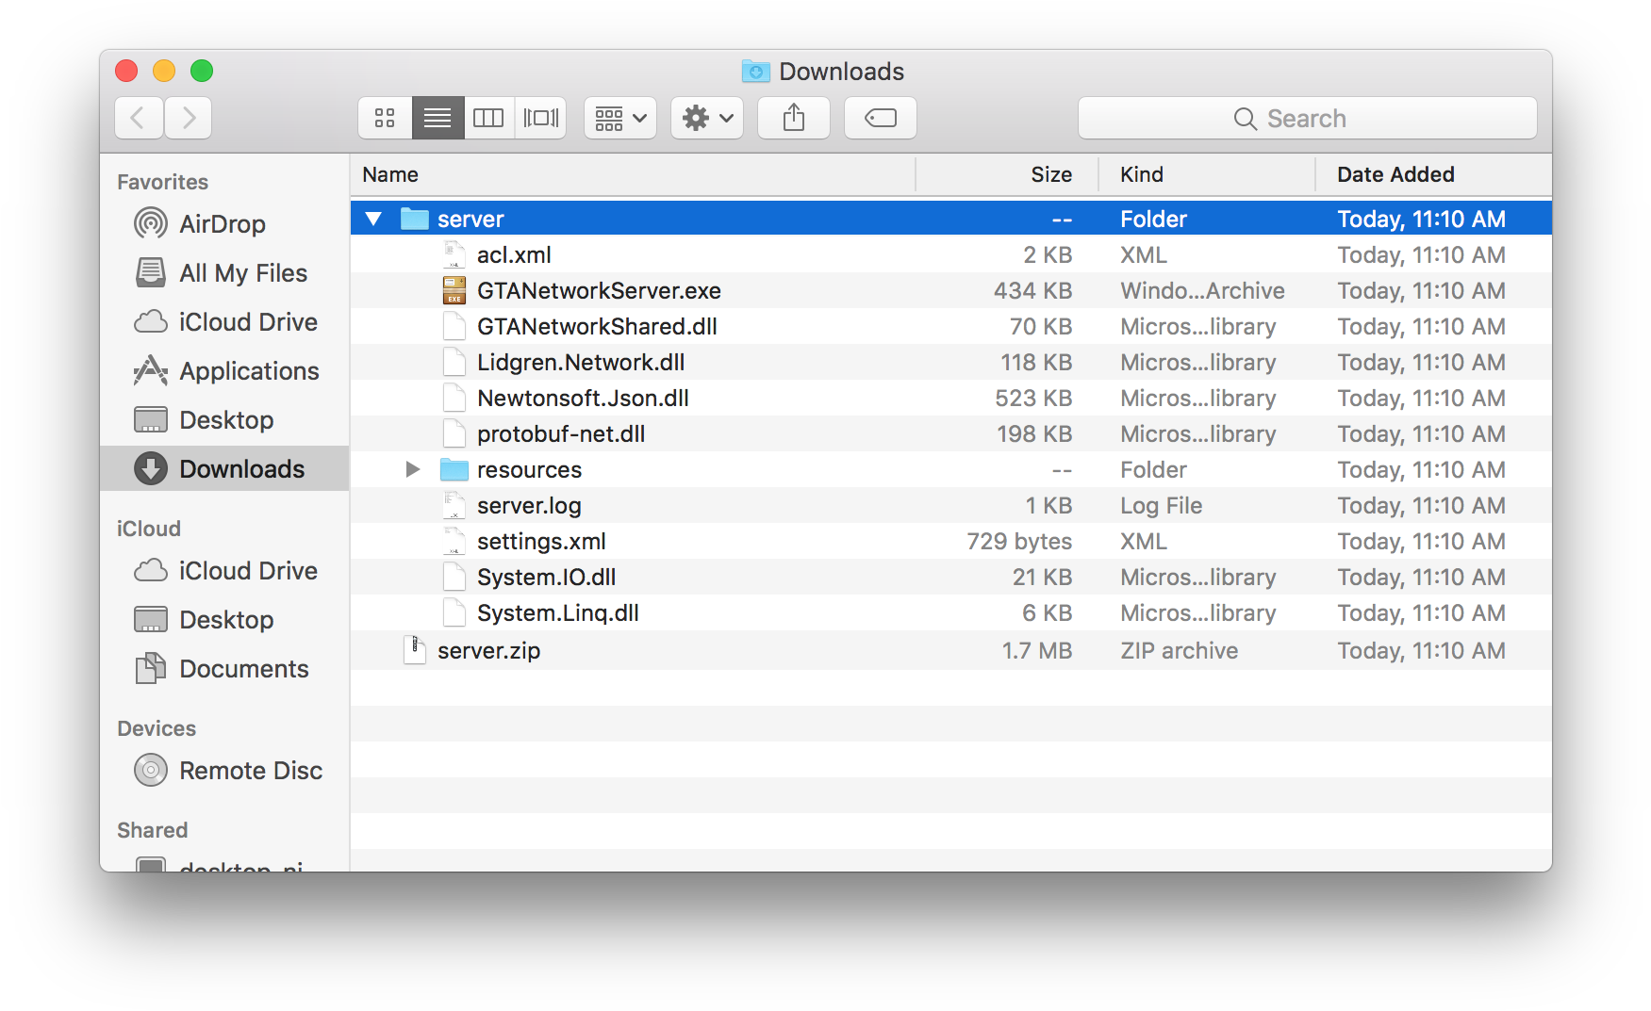Click the Log File kind cell
The width and height of the screenshot is (1651, 1011).
(x=1161, y=506)
